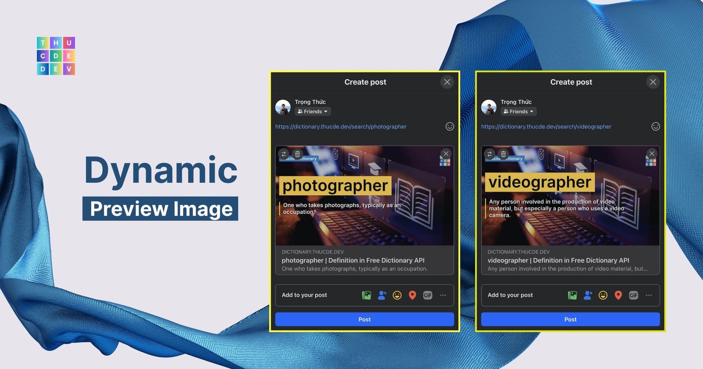Screen dimensions: 703x369
Task: Delete preview image on videographer card
Action: (503, 154)
